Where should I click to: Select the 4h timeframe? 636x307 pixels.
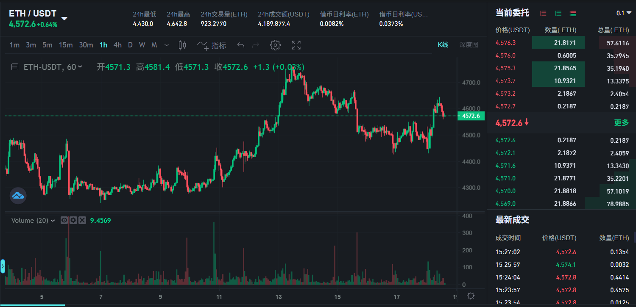[117, 45]
